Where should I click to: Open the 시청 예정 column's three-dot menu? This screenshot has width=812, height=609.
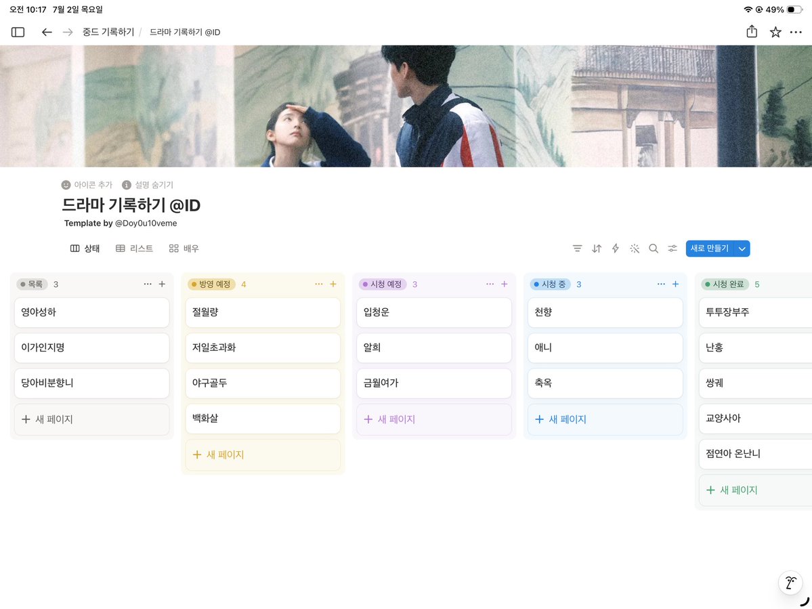point(490,284)
